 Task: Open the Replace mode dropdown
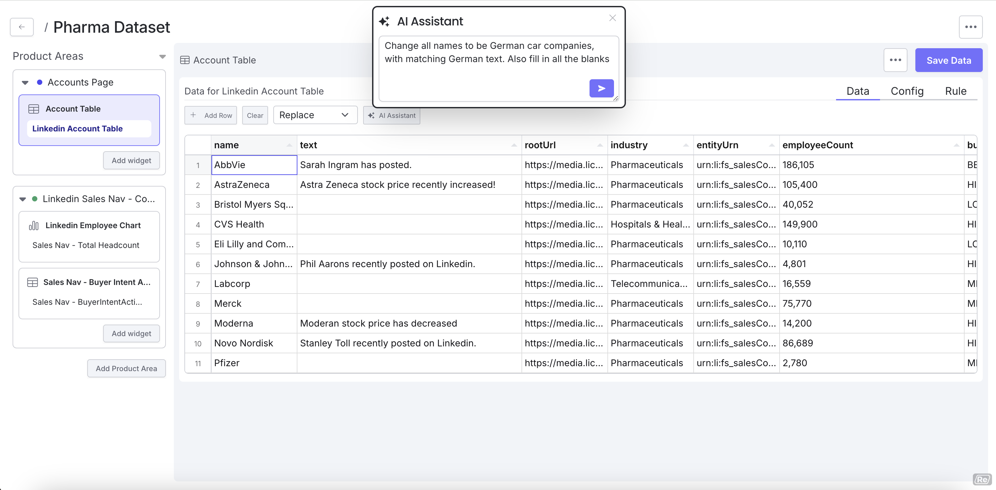315,115
